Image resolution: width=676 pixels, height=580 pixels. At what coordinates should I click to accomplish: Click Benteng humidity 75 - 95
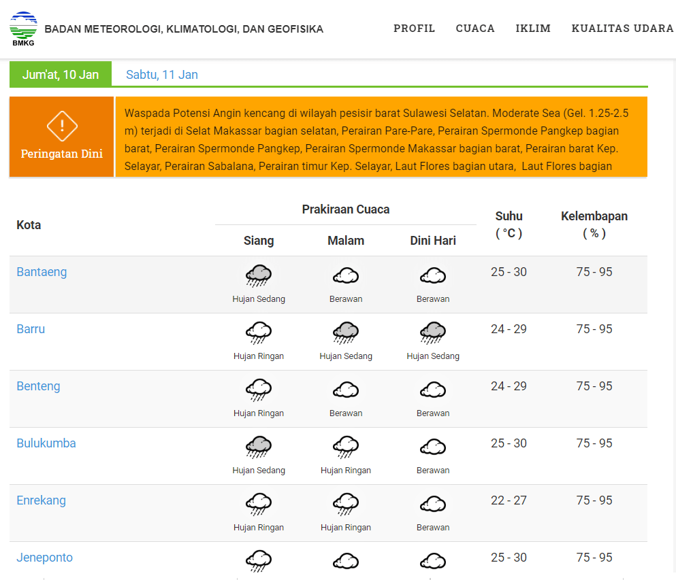click(x=594, y=386)
